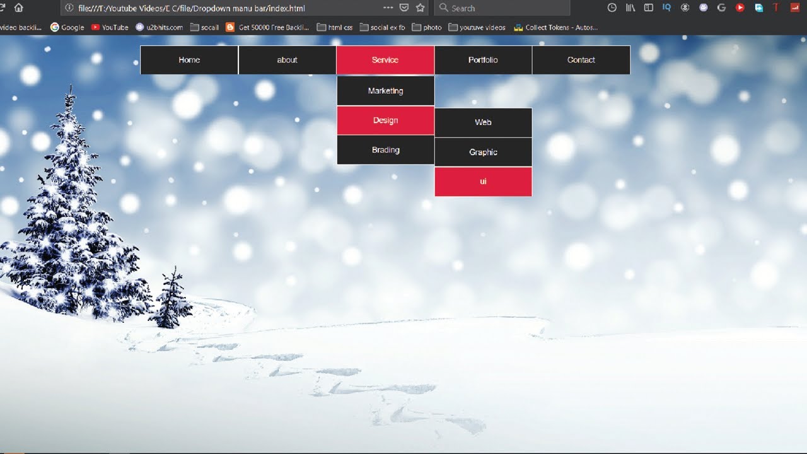807x454 pixels.
Task: Open the history clock icon
Action: click(x=612, y=8)
